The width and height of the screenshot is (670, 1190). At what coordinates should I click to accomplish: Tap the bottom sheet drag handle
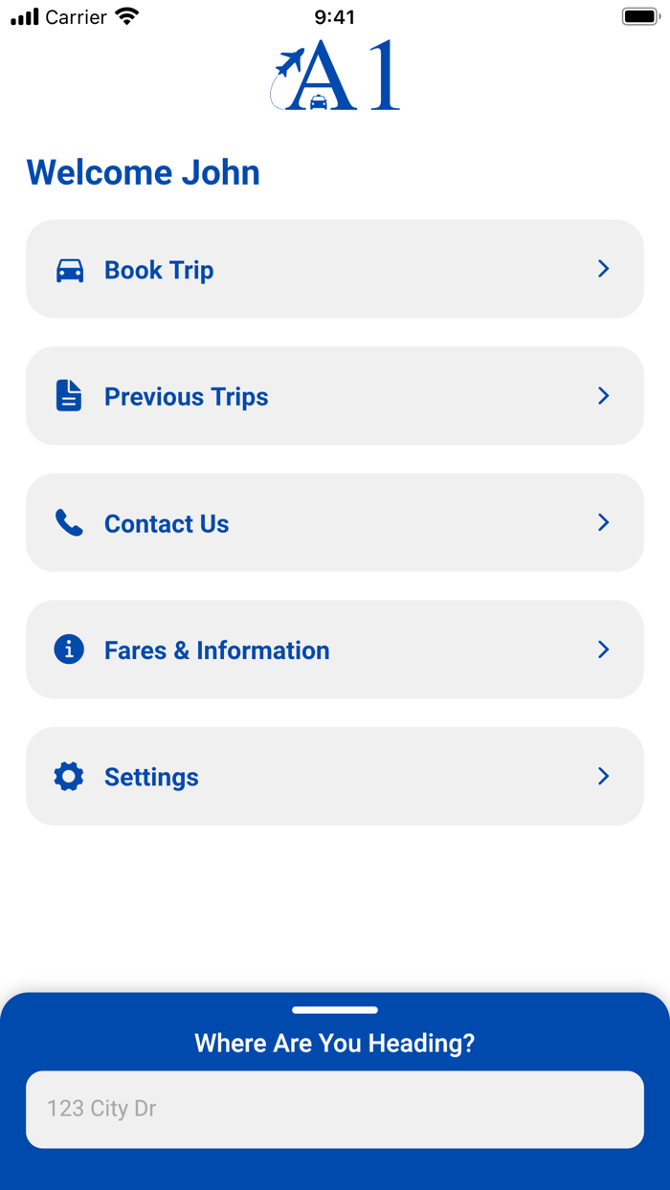tap(335, 1010)
